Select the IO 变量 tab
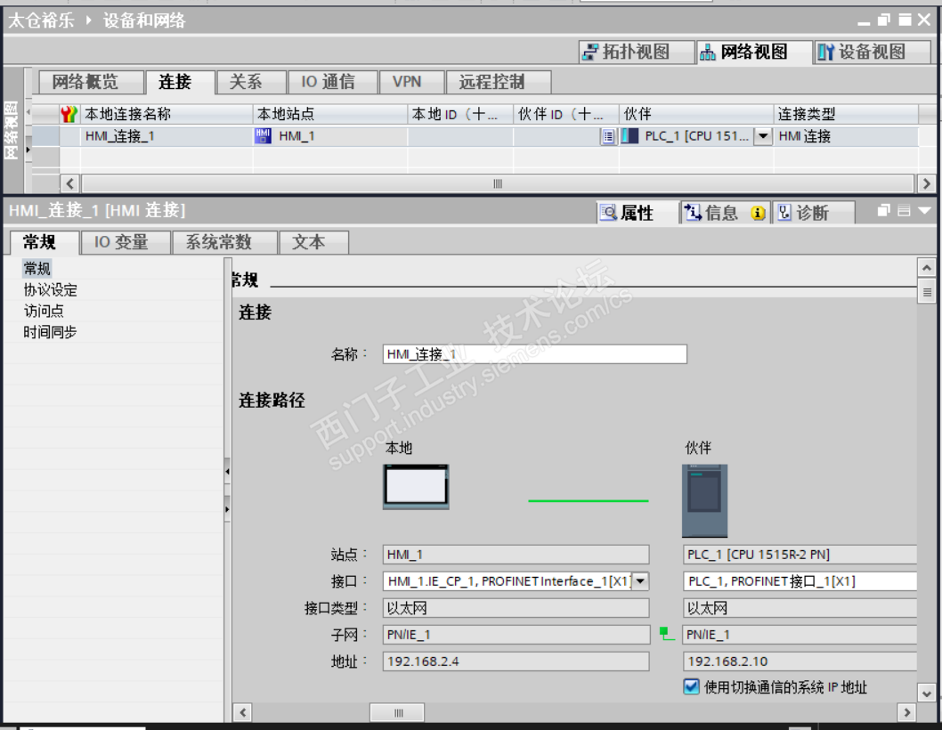Screen dimensions: 942x730 (125, 242)
